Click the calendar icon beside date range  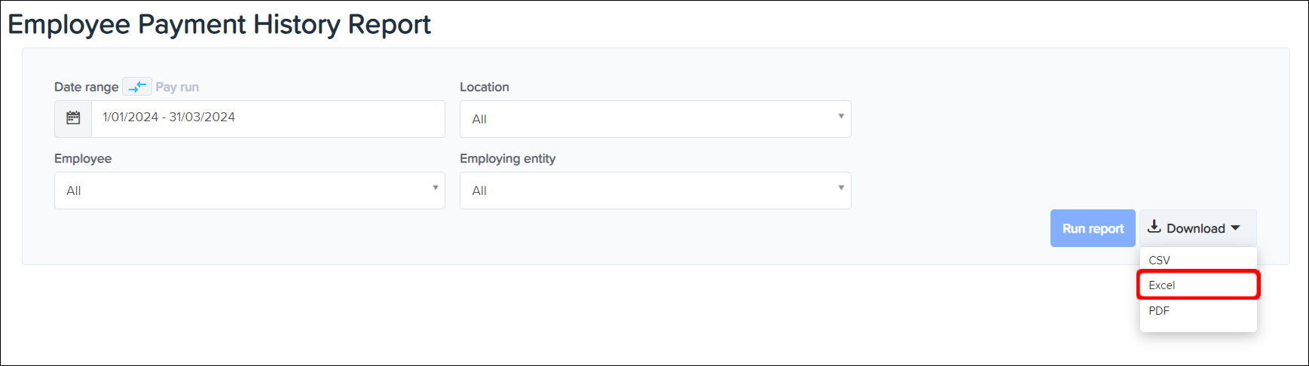point(73,118)
